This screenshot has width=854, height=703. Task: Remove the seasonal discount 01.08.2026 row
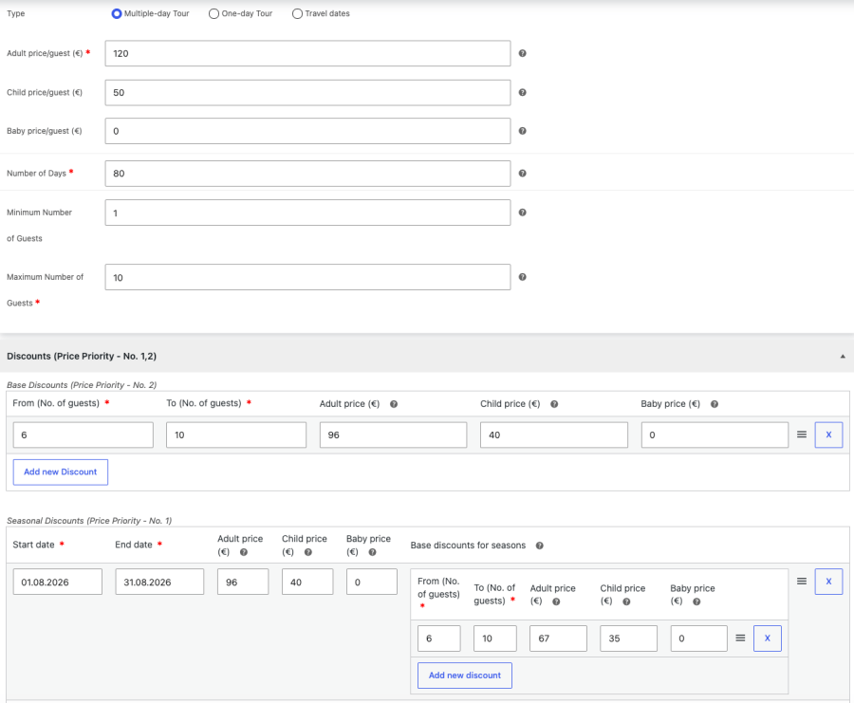828,582
